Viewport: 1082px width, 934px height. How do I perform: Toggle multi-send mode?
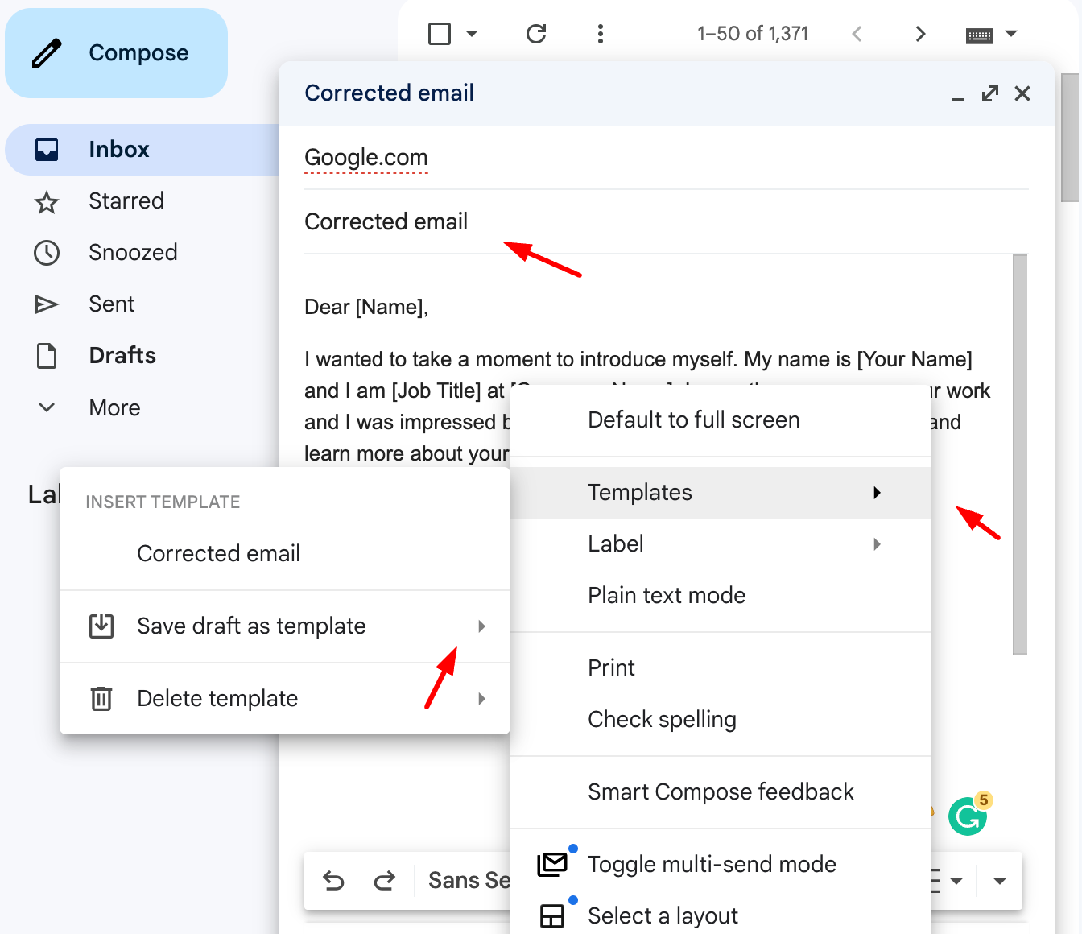coord(712,864)
